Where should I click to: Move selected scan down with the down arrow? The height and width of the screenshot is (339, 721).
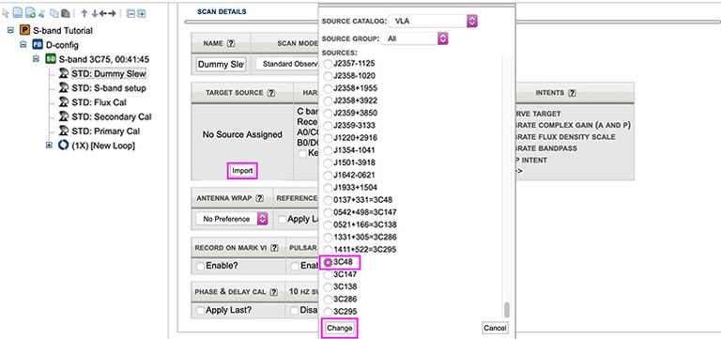pyautogui.click(x=94, y=13)
